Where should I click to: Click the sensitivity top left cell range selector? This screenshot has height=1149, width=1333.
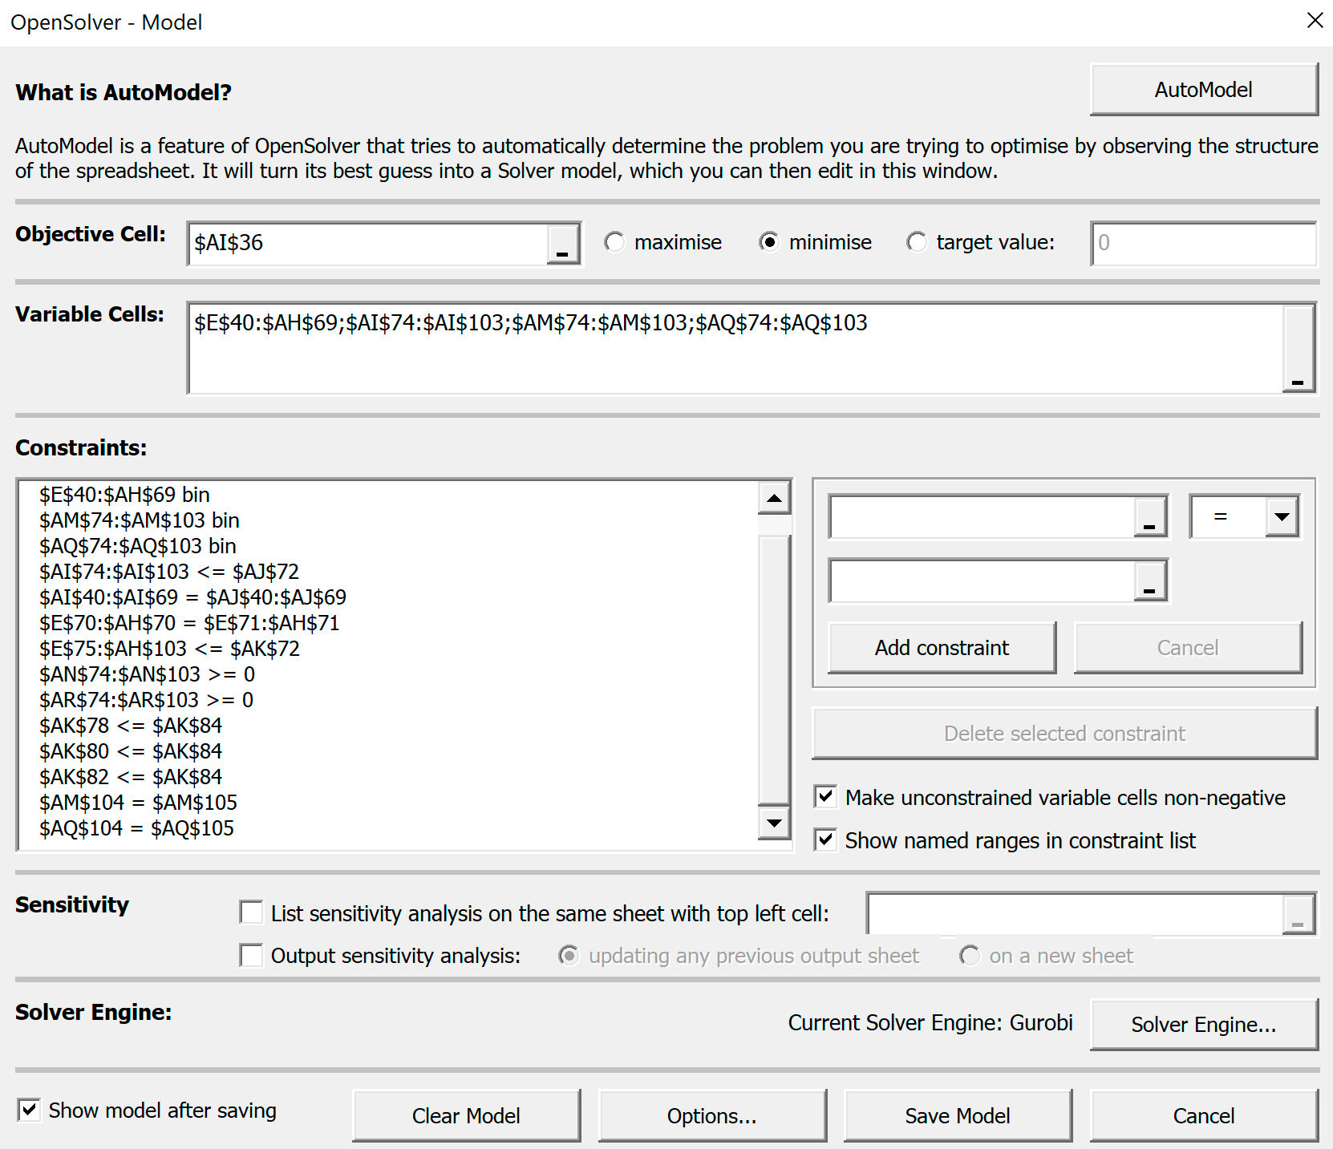1298,914
